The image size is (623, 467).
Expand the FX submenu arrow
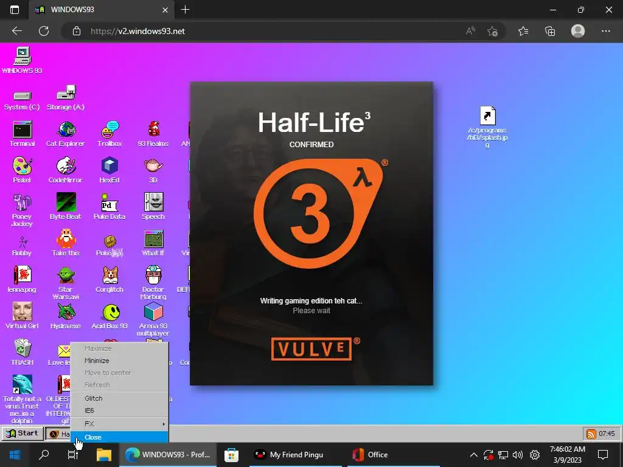click(163, 424)
